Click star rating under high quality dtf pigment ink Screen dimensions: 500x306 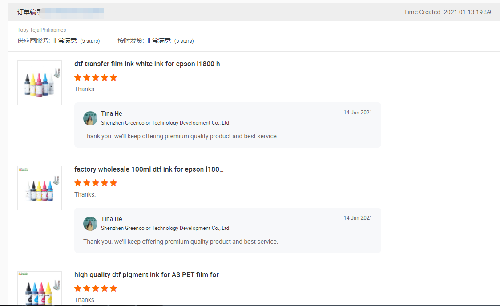(96, 288)
